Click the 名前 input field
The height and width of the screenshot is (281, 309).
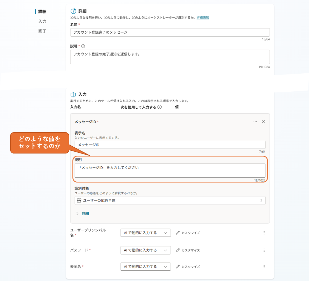pos(170,32)
